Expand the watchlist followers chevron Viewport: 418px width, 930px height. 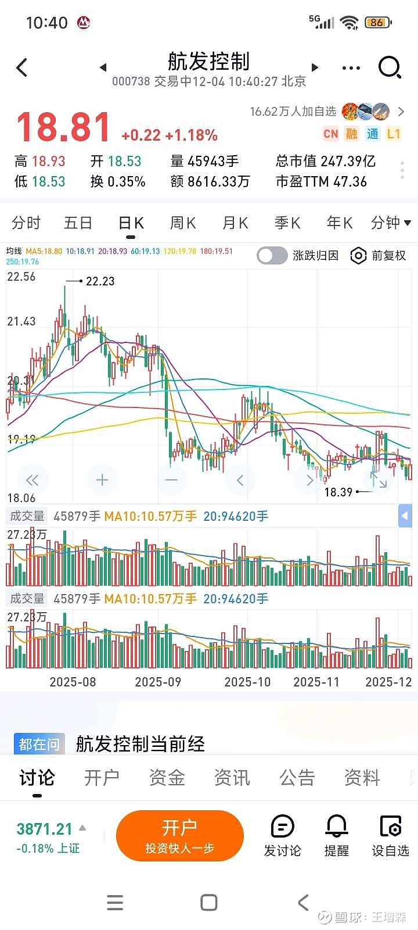point(401,111)
